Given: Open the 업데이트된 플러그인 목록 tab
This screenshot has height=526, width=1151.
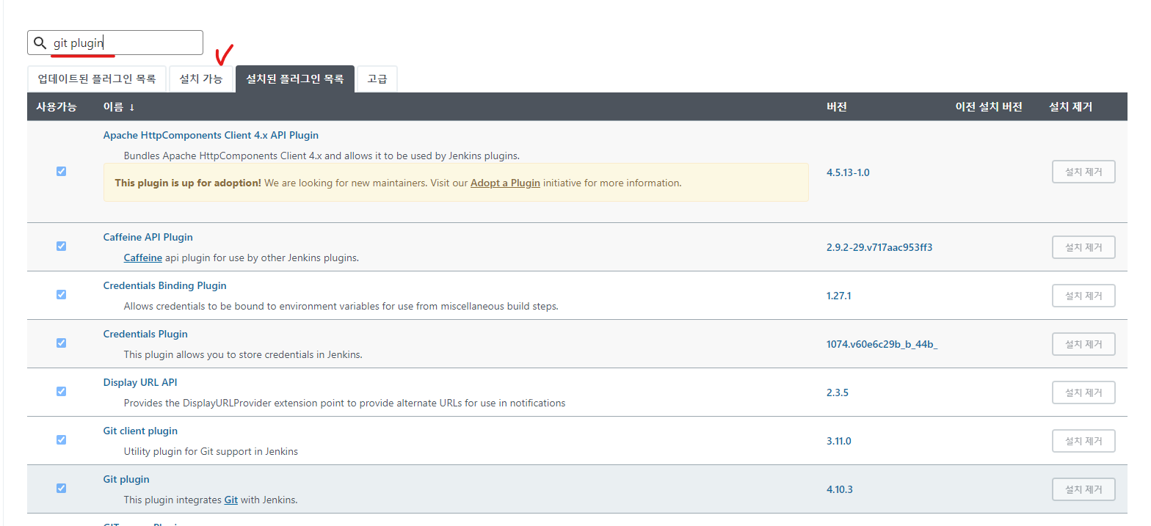Looking at the screenshot, I should click(97, 78).
